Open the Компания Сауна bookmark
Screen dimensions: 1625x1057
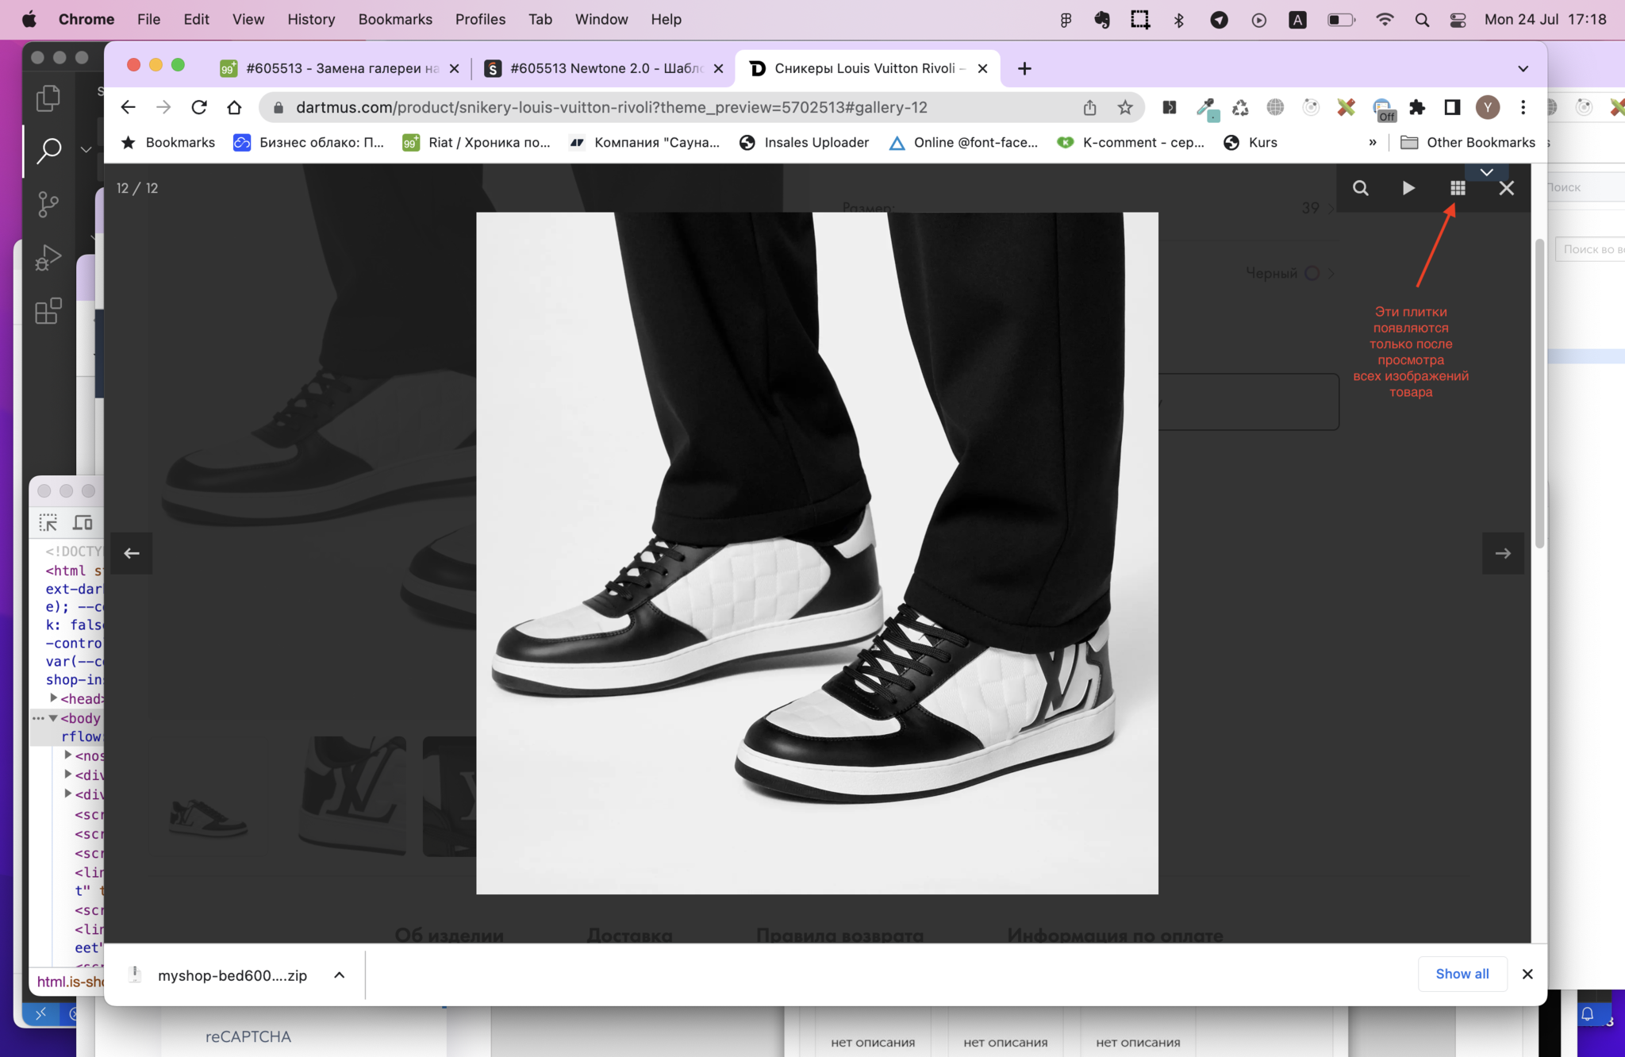(644, 142)
